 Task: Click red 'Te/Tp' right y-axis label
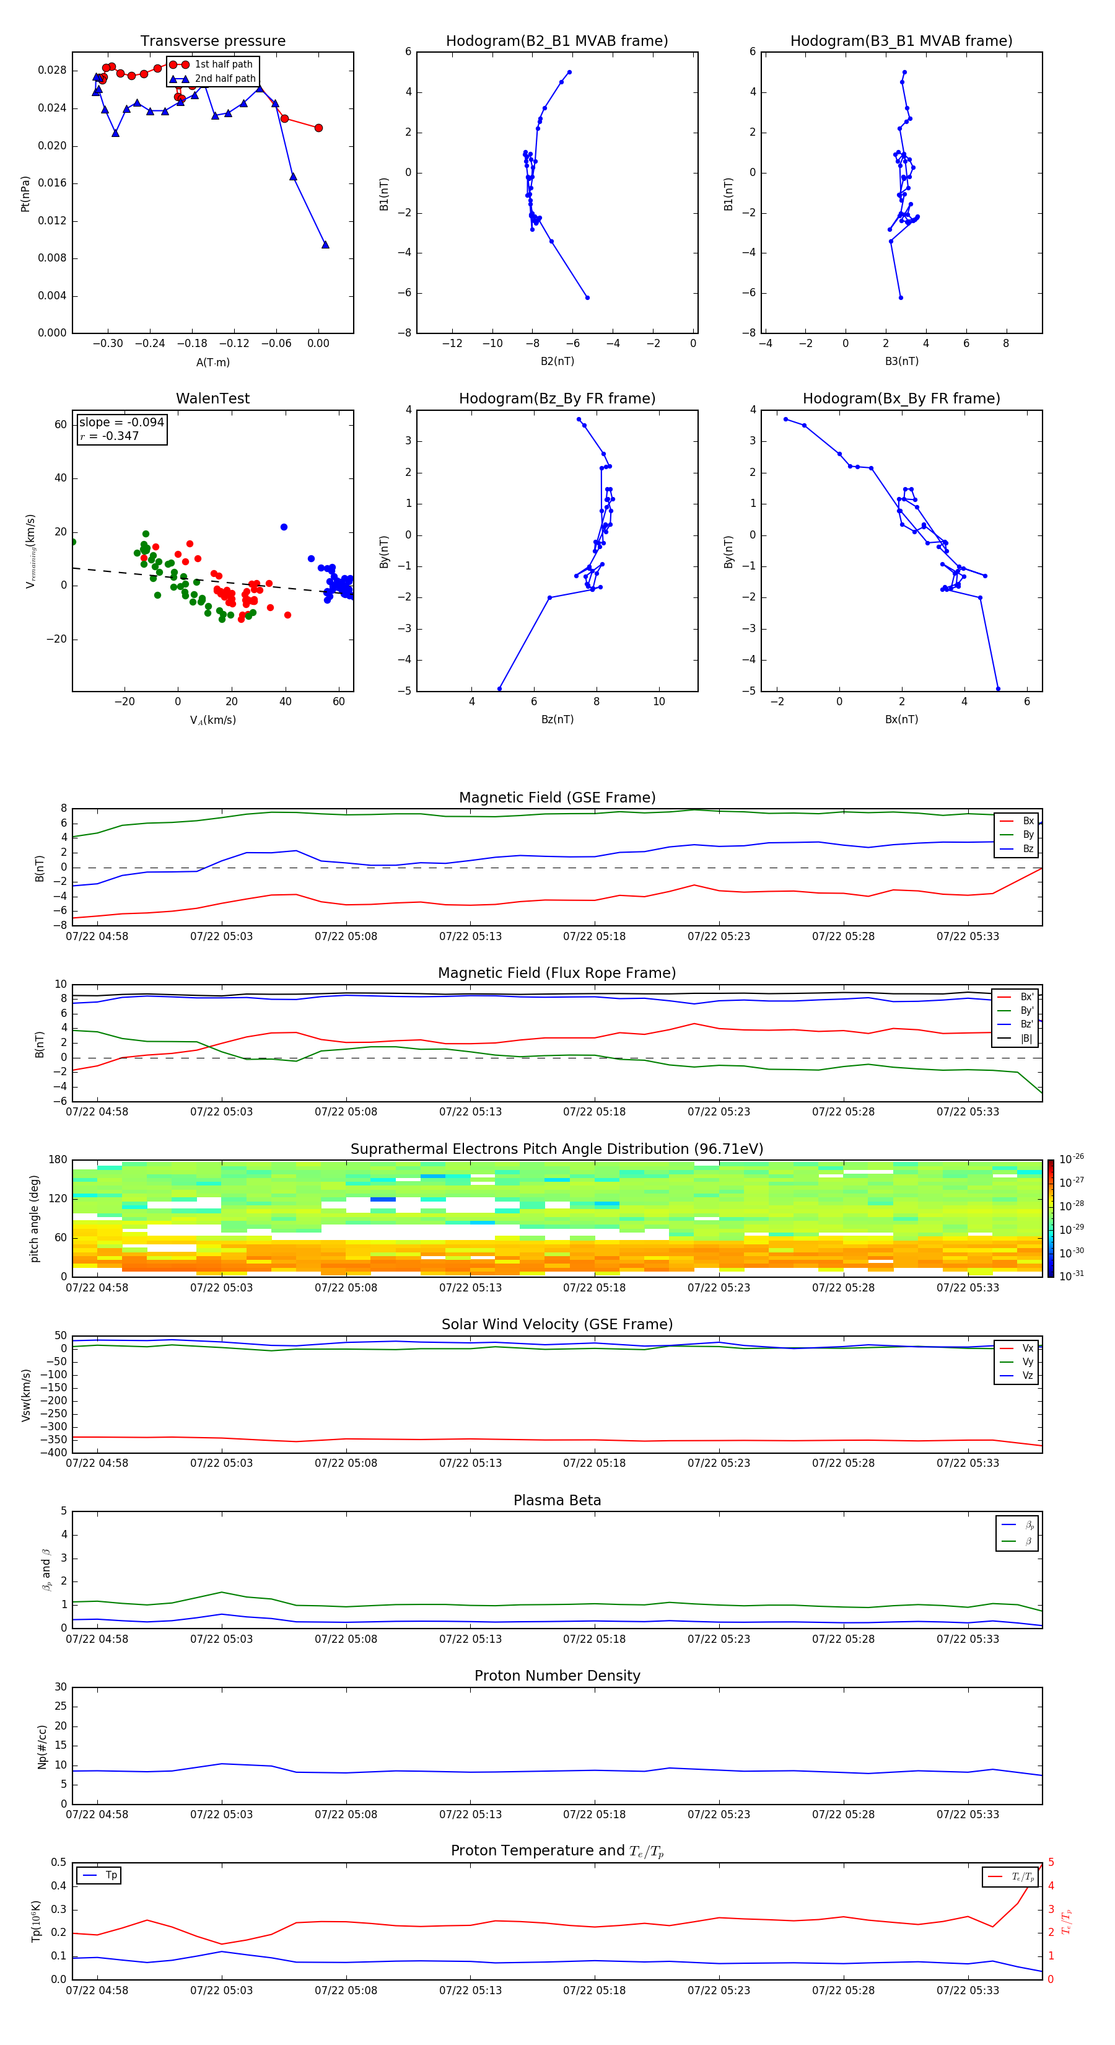(1067, 1921)
